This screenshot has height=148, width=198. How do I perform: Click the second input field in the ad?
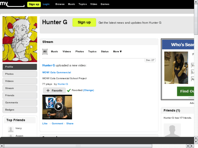tap(193, 72)
